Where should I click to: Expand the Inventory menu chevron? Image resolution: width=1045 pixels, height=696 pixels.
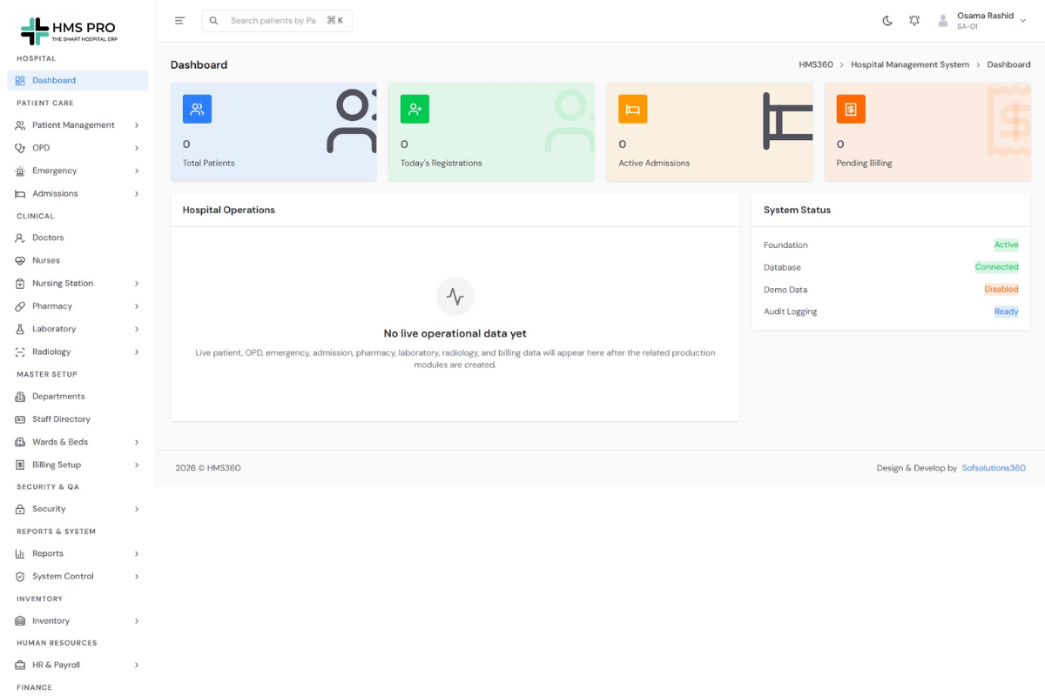[137, 621]
